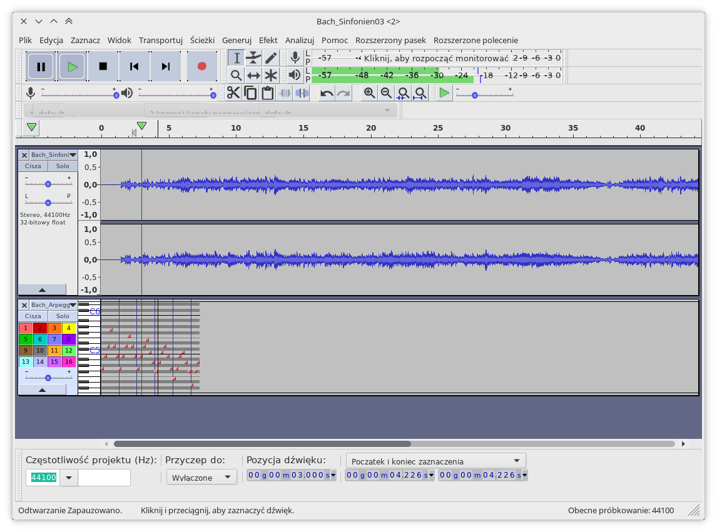Image resolution: width=717 pixels, height=532 pixels.
Task: Collapse the Bach_Arpegg MIDI track
Action: pos(42,390)
